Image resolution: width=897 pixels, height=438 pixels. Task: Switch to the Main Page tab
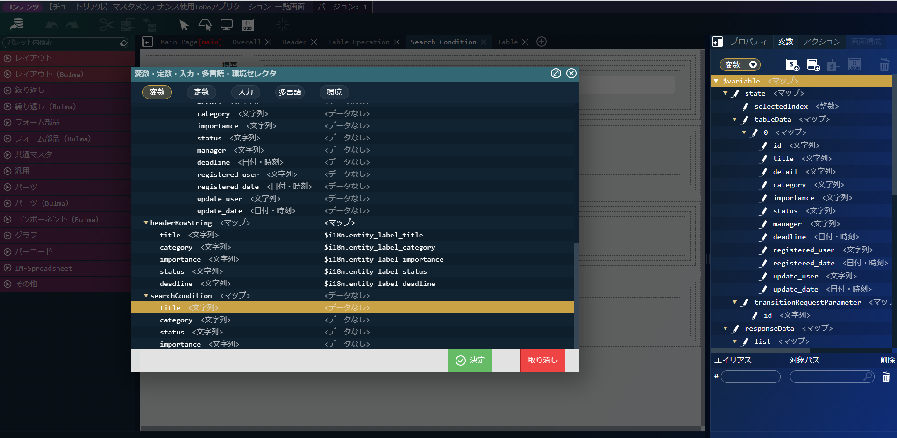(191, 42)
